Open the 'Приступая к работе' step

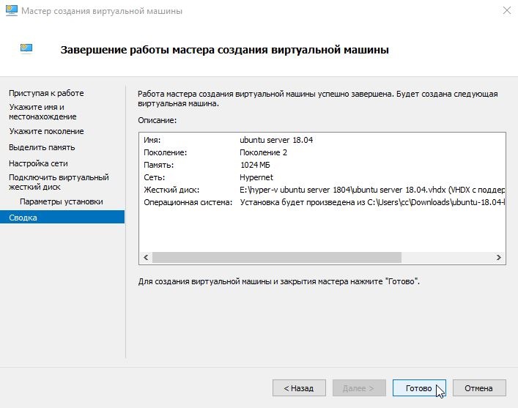click(46, 93)
